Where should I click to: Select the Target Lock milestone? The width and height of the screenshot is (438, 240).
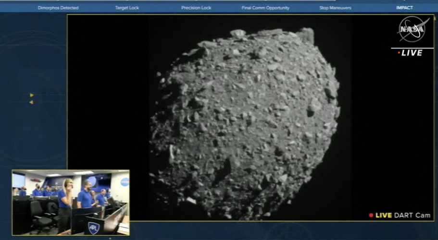click(127, 8)
